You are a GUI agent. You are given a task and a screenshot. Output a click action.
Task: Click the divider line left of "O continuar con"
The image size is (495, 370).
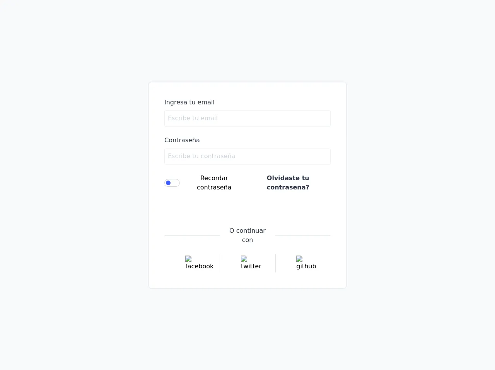point(192,235)
